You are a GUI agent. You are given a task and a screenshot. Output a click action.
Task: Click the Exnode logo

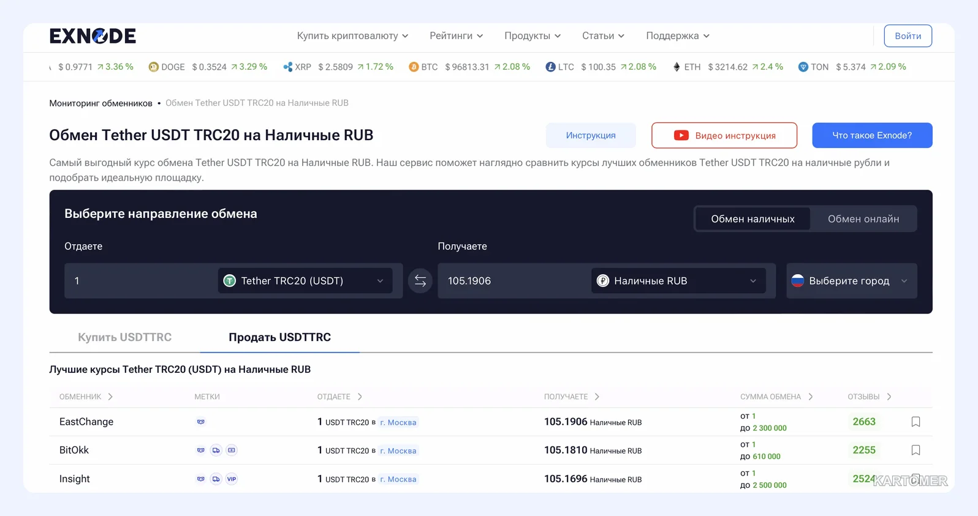pyautogui.click(x=93, y=36)
